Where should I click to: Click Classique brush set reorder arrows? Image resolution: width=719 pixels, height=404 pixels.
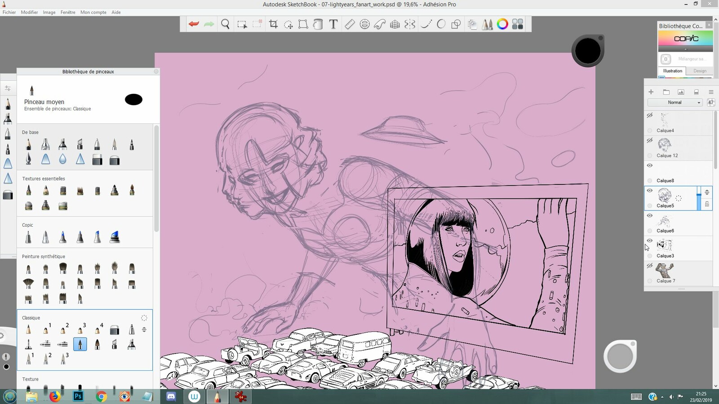coord(144,329)
